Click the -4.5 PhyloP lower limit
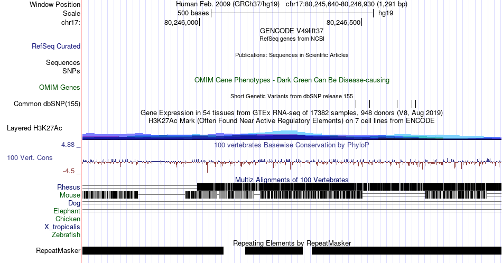Screen dimensions: 502x263 coord(69,171)
